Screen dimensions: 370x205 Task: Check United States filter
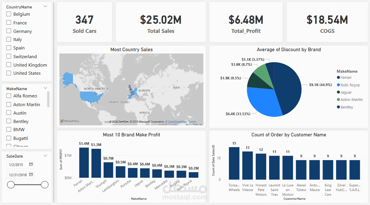pos(9,73)
